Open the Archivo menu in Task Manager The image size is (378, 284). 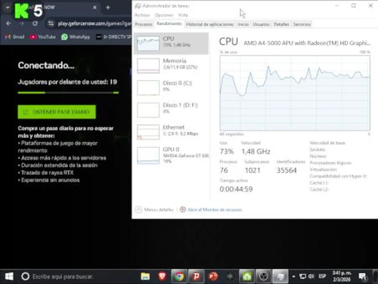142,15
